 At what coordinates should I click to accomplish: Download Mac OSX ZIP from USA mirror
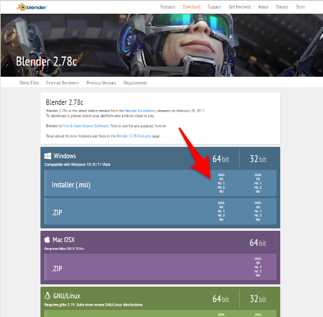pyautogui.click(x=258, y=259)
